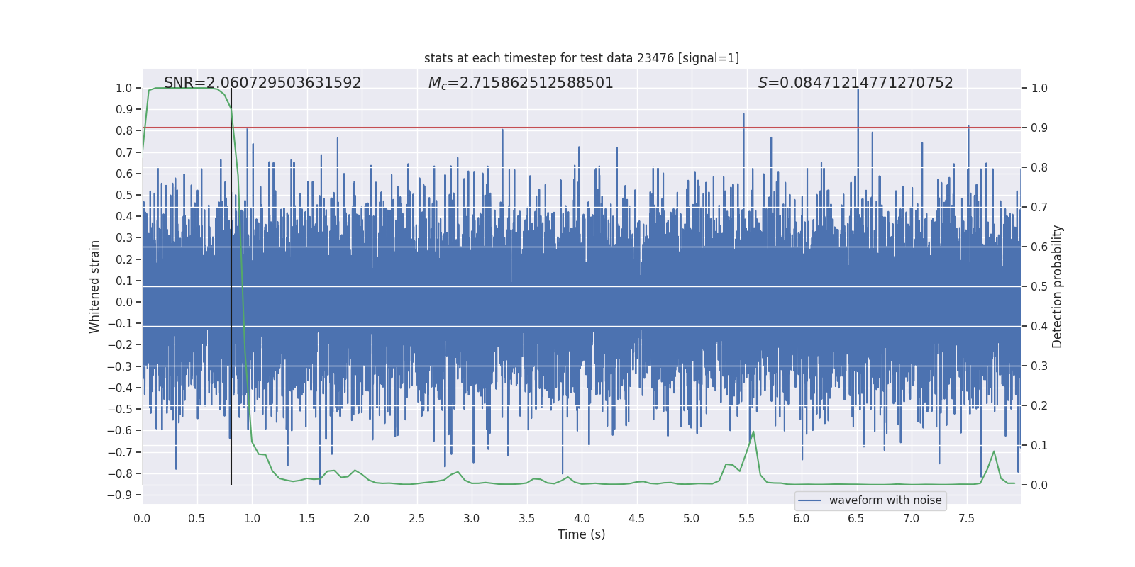Click the 7.5 tick label on time axis

(x=966, y=519)
